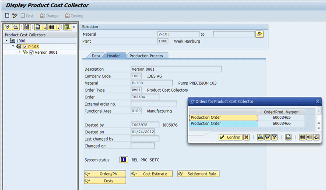Click the Settlement Rule button

tap(198, 174)
